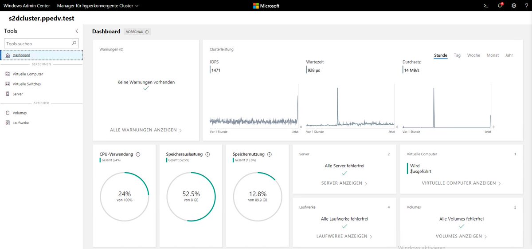
Task: Click the Durchsatz value 14 MB/s
Action: click(x=412, y=70)
